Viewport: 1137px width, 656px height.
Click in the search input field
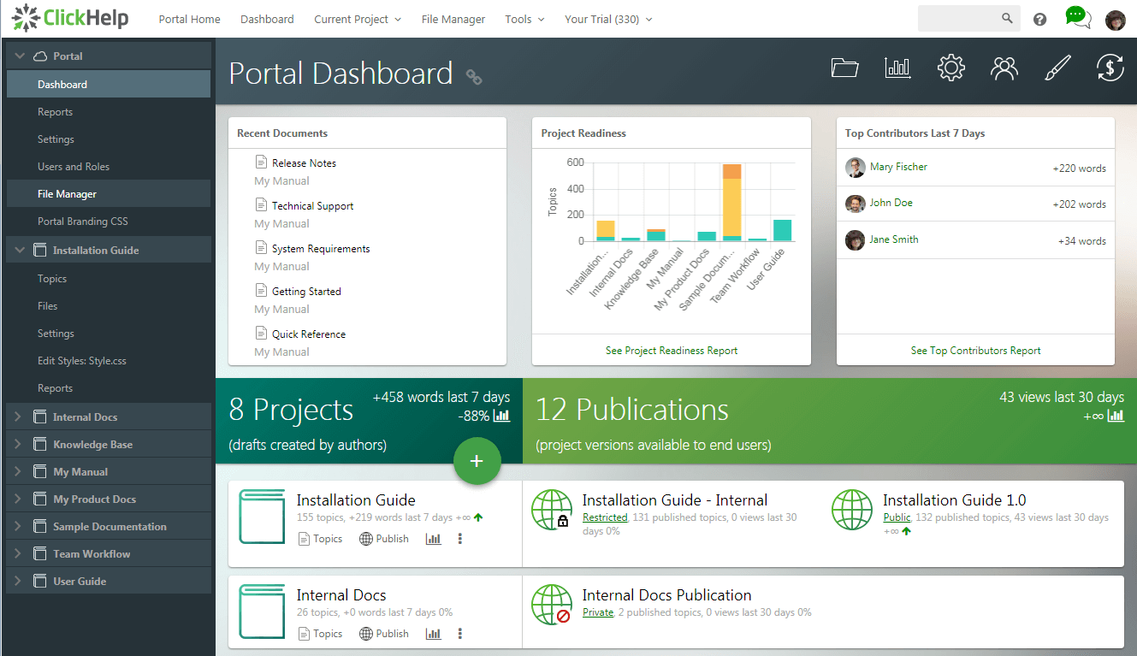[x=959, y=19]
